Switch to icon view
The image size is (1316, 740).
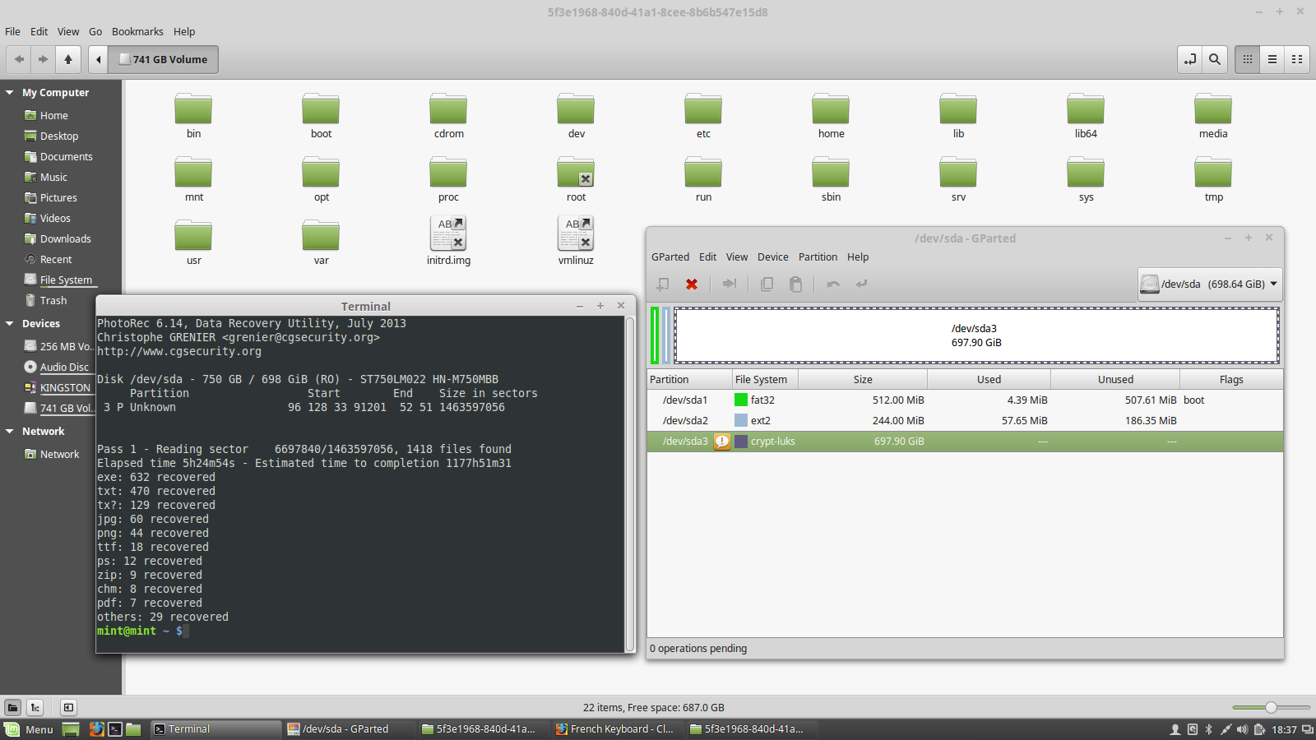click(x=1248, y=59)
